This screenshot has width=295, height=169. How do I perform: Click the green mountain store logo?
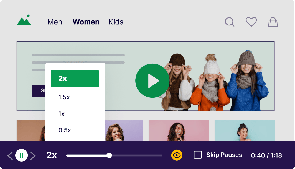coord(24,21)
